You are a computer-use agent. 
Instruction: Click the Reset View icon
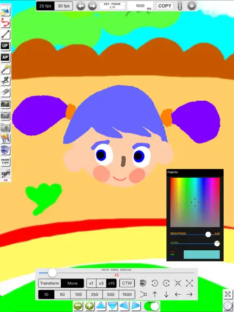click(5, 161)
